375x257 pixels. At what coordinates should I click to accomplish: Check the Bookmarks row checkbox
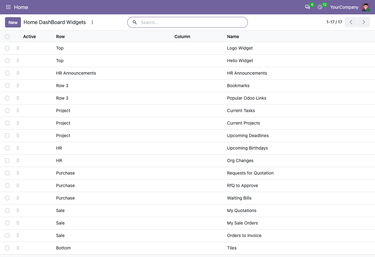(7, 86)
